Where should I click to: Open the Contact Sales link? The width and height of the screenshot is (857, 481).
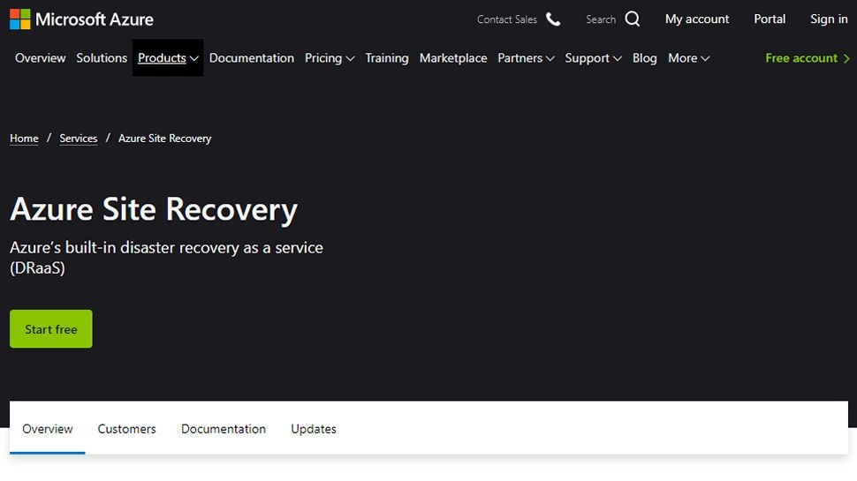(506, 19)
